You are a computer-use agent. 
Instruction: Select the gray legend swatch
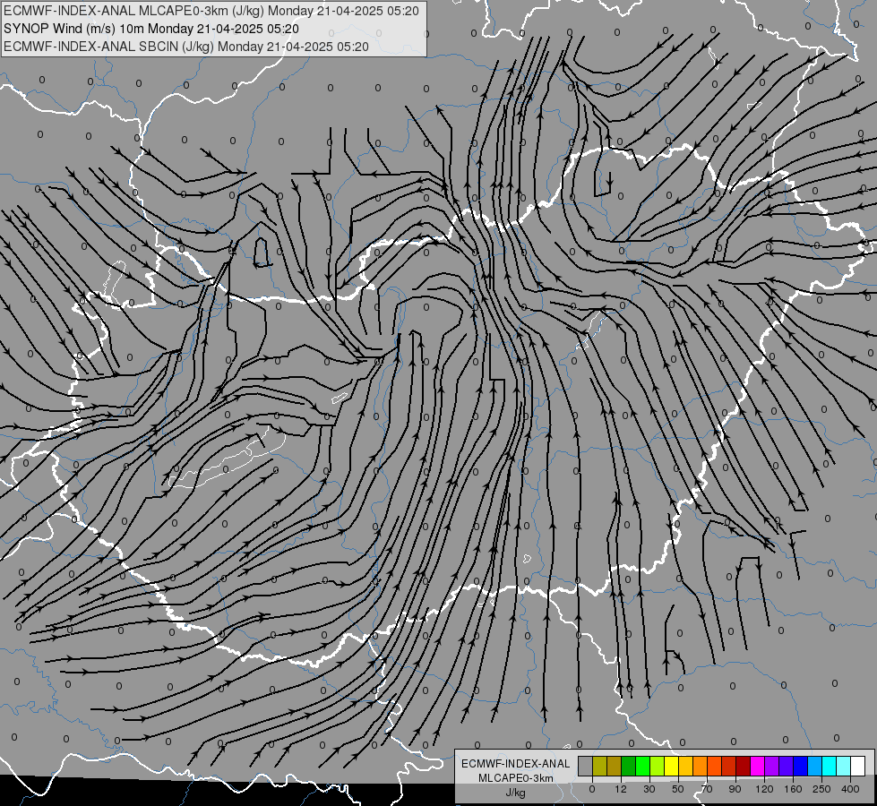pyautogui.click(x=586, y=766)
